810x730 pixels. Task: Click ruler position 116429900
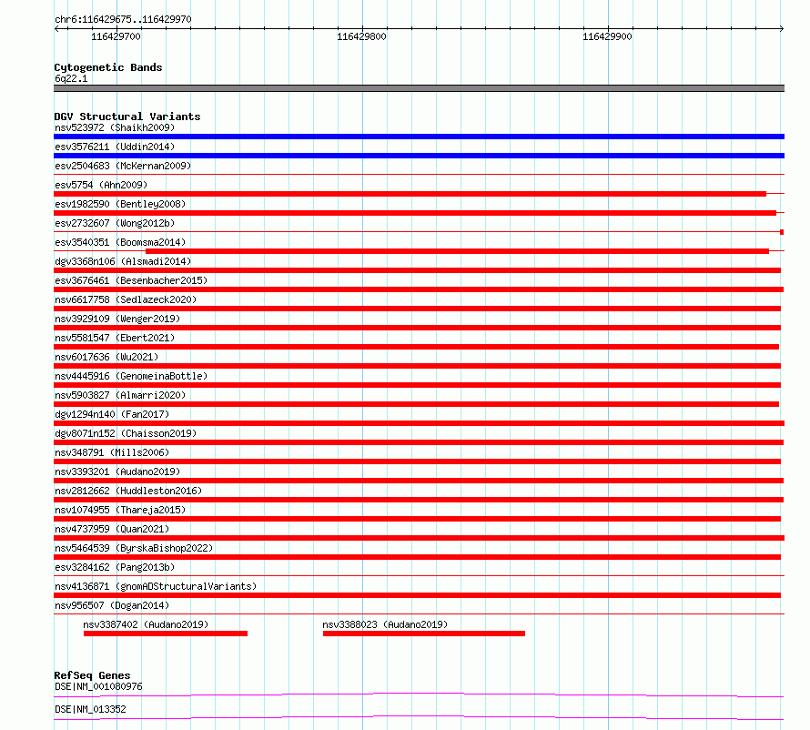(608, 36)
